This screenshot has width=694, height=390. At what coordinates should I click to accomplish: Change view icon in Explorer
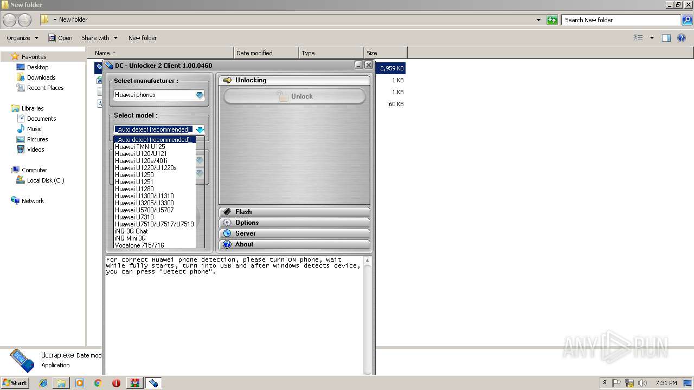[639, 38]
